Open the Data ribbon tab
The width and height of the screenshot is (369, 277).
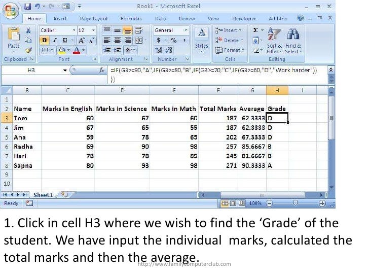coord(161,19)
